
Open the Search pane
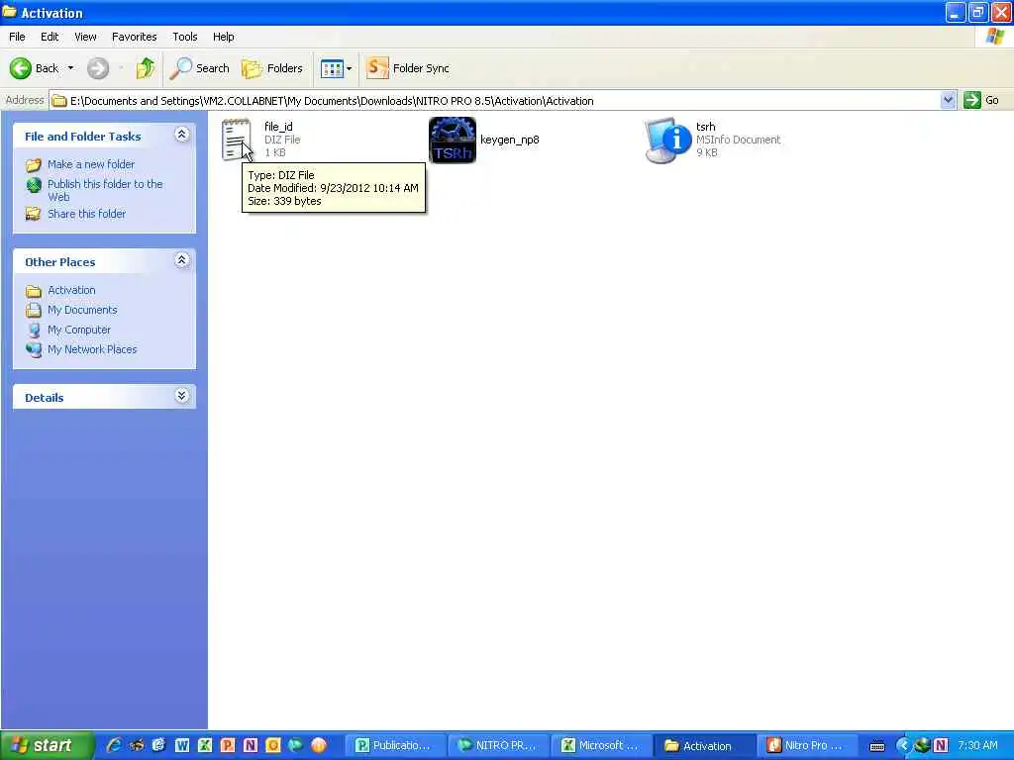199,68
